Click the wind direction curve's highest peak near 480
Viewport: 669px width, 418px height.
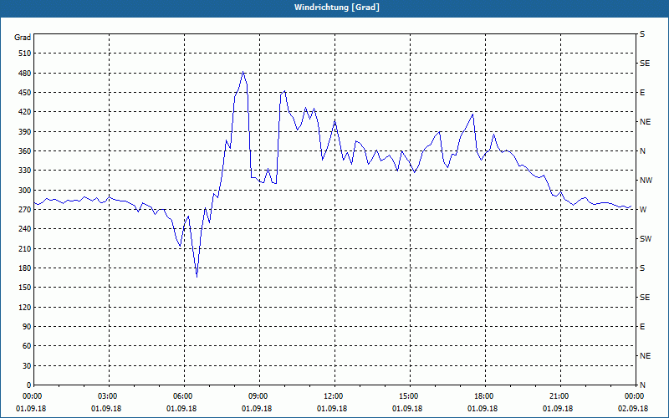[x=243, y=72]
